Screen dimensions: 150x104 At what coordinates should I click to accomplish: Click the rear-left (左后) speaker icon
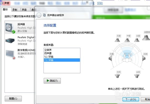[x=117, y=76]
